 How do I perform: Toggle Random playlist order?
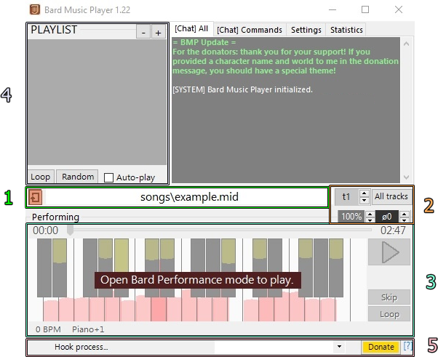[x=78, y=177]
